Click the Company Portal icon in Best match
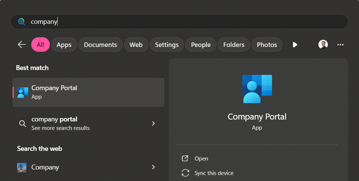 pos(23,92)
